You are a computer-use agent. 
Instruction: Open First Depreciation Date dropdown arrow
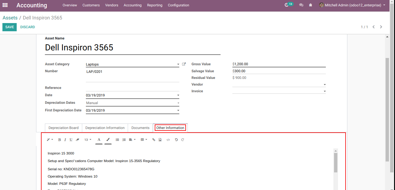click(x=178, y=110)
